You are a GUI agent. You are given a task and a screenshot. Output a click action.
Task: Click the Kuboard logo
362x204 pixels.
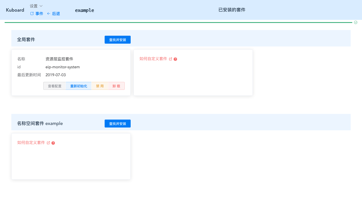click(15, 10)
